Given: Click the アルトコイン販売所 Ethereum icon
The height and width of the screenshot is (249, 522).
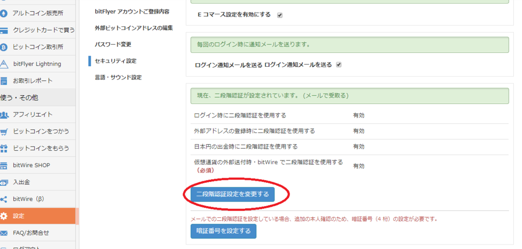Looking at the screenshot, I should (4, 13).
